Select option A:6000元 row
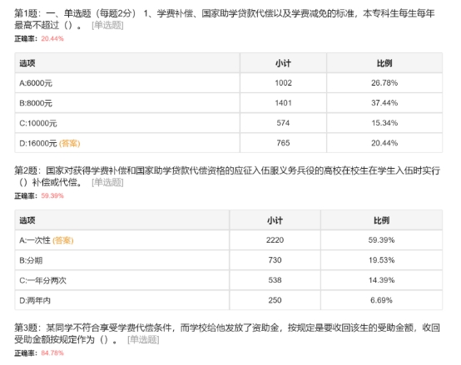 point(229,83)
